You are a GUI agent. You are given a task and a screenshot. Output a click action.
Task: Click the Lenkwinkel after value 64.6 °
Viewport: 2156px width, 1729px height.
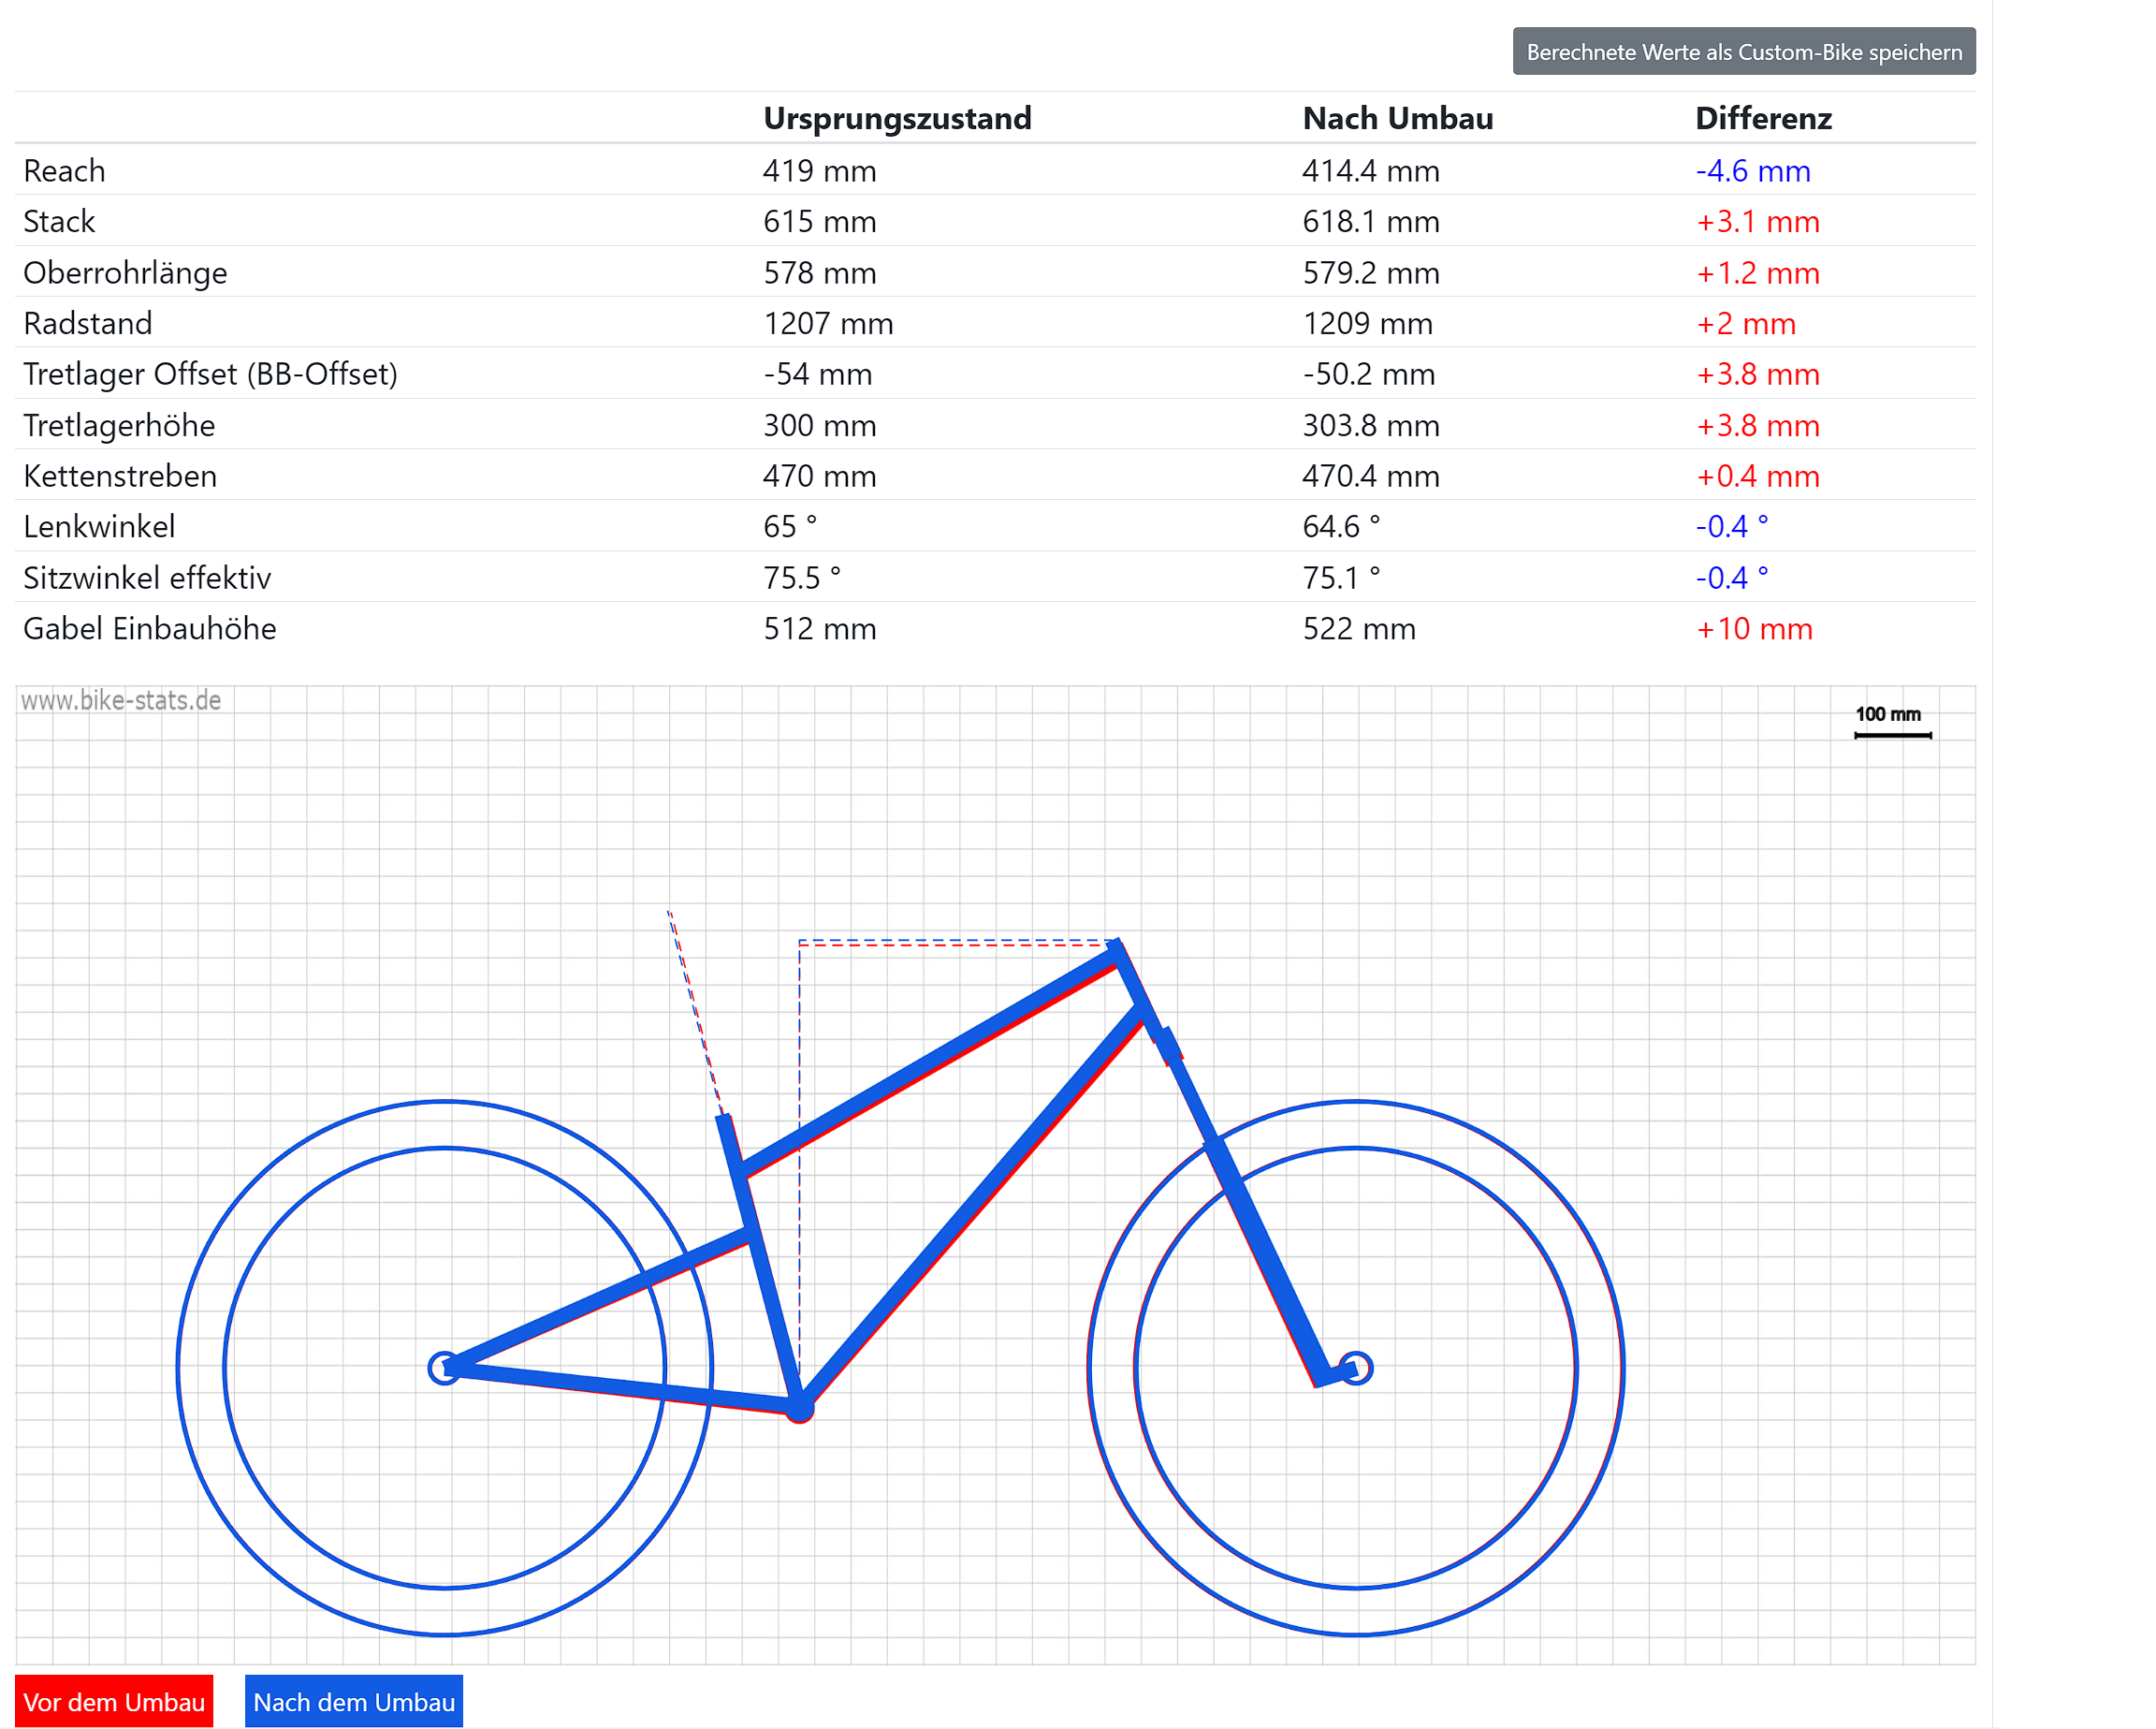click(1340, 526)
